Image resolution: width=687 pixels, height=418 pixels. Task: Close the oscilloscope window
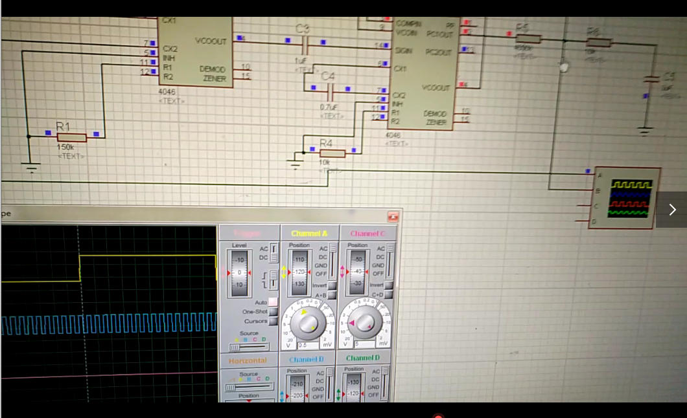pos(393,216)
